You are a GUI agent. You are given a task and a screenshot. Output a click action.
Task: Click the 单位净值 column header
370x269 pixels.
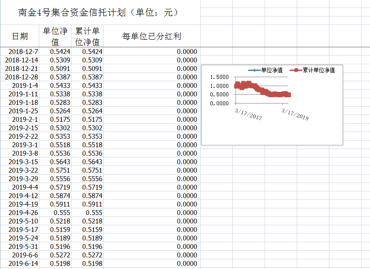[55, 36]
